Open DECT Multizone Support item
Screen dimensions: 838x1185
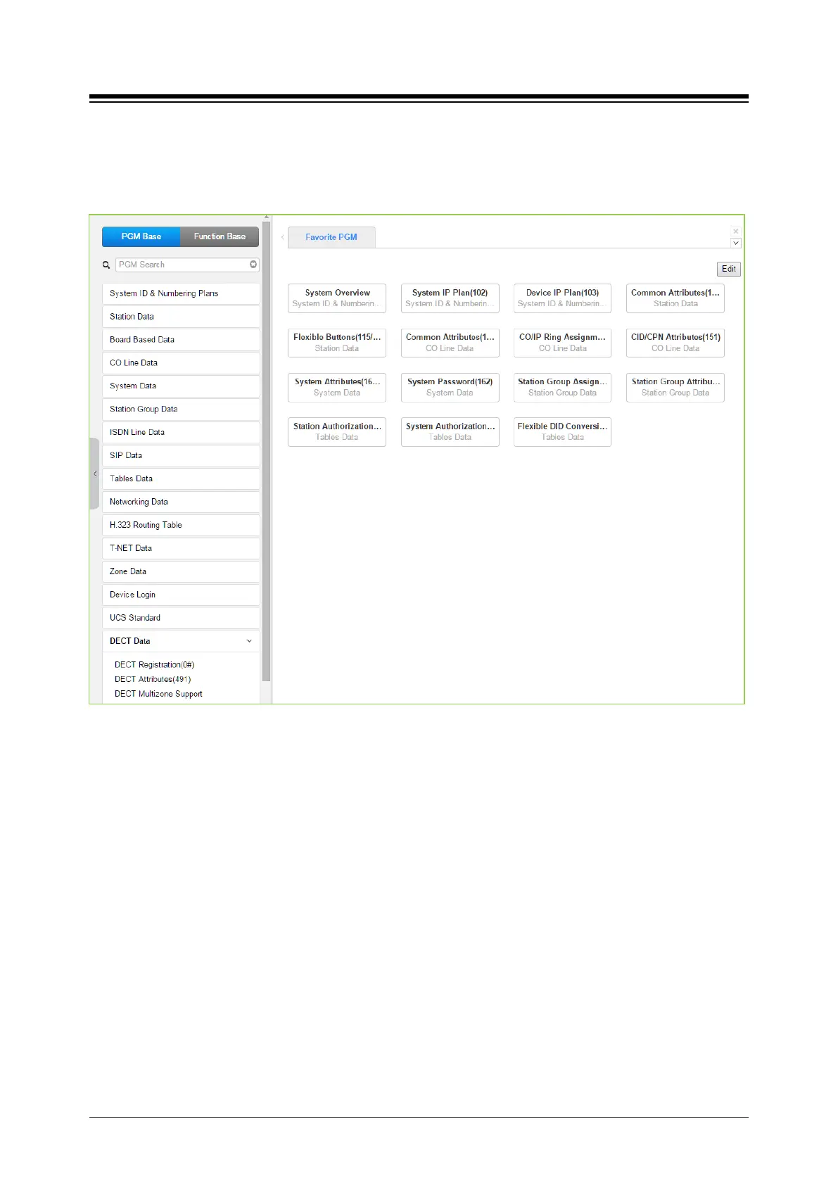coord(158,695)
